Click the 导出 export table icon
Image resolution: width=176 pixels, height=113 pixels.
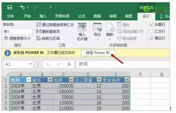tap(97, 27)
